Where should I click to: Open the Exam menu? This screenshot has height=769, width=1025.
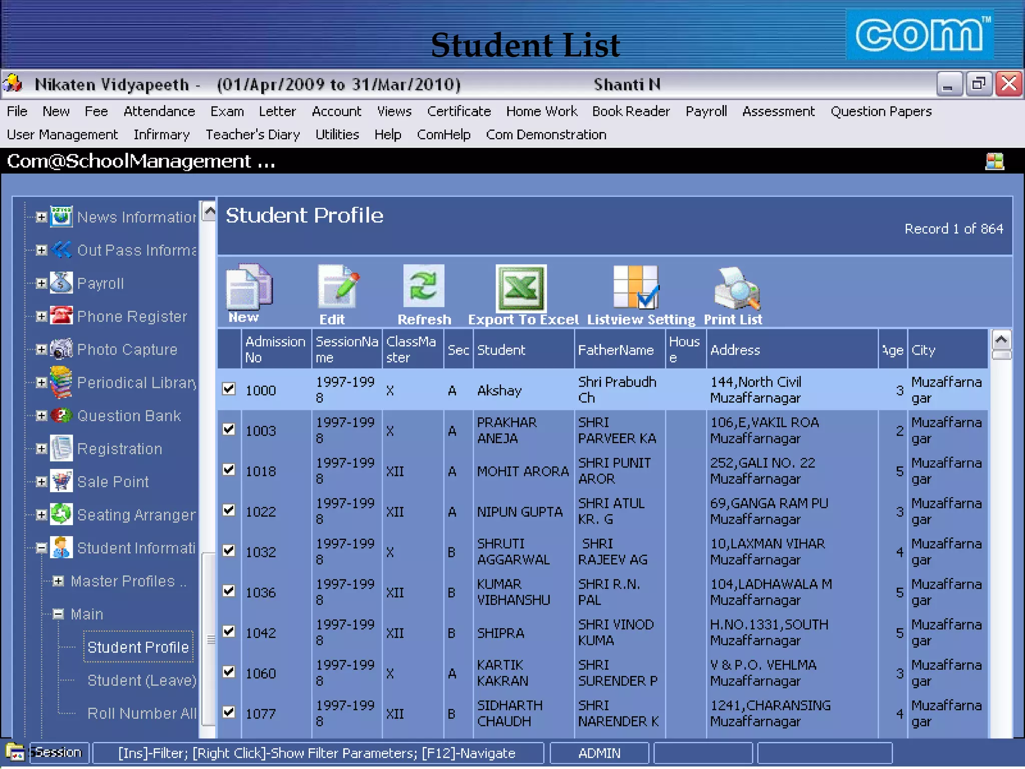tap(227, 111)
